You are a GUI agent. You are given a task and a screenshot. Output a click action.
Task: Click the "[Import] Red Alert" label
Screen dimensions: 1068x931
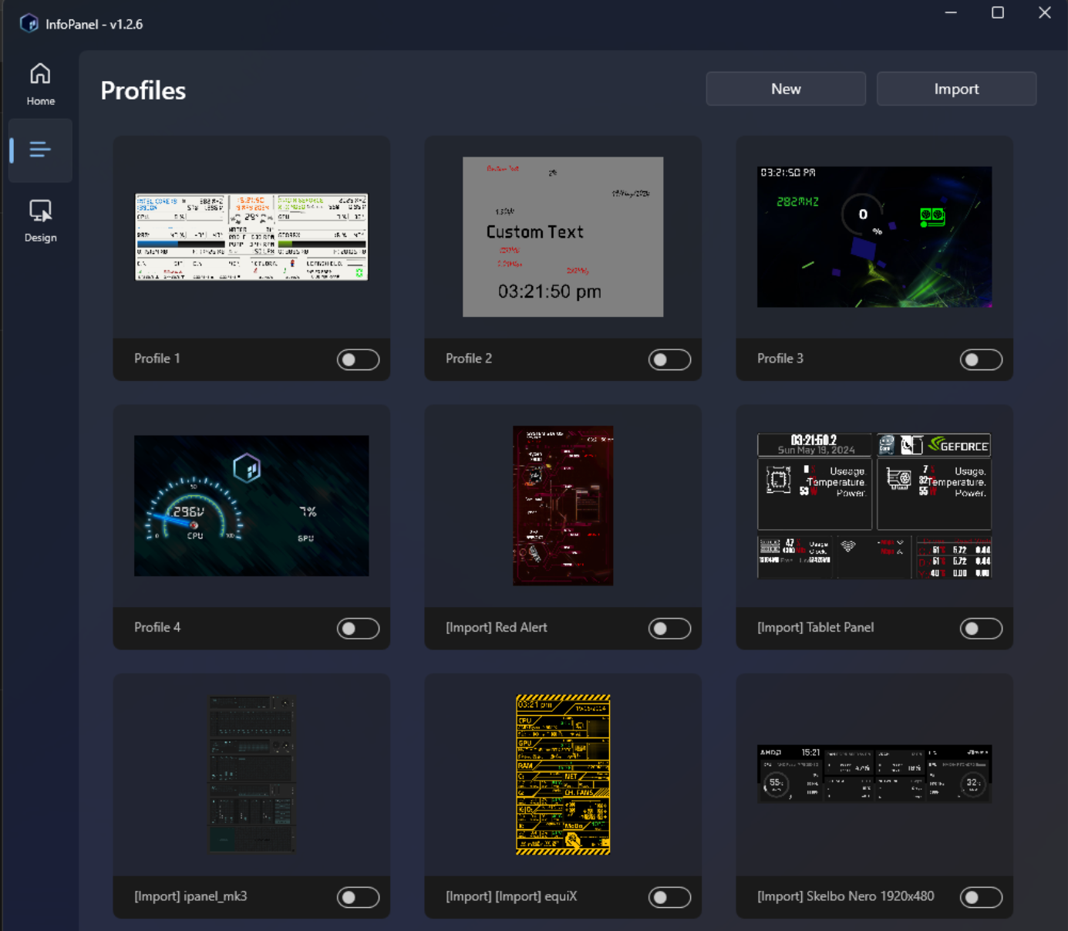tap(497, 628)
